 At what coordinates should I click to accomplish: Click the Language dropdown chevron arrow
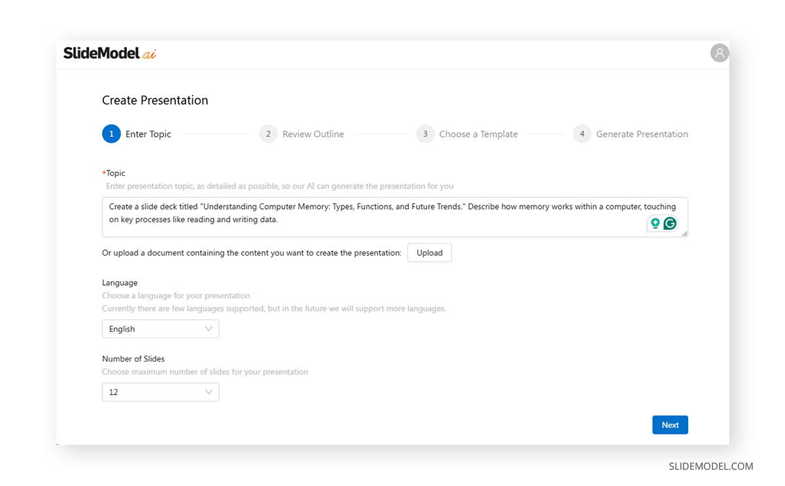pos(209,329)
